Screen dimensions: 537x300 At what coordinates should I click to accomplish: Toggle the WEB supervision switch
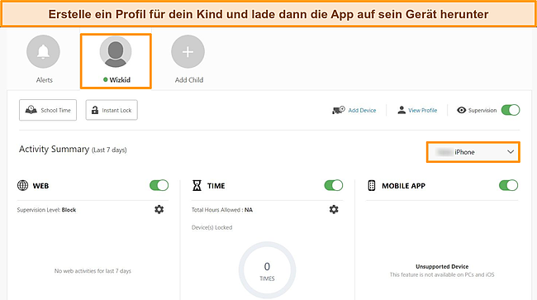click(x=159, y=185)
